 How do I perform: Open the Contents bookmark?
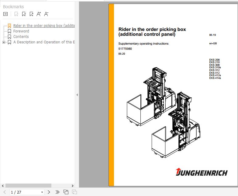point(21,36)
